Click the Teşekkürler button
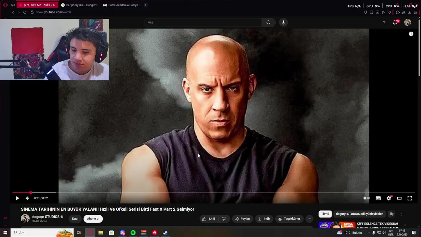This screenshot has width=421, height=237. (289, 219)
